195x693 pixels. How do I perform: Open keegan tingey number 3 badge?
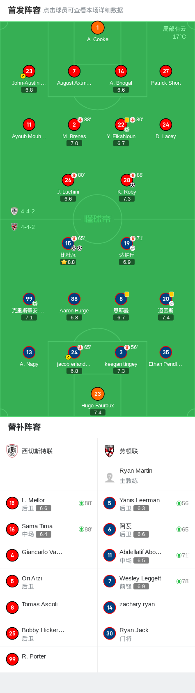(121, 352)
